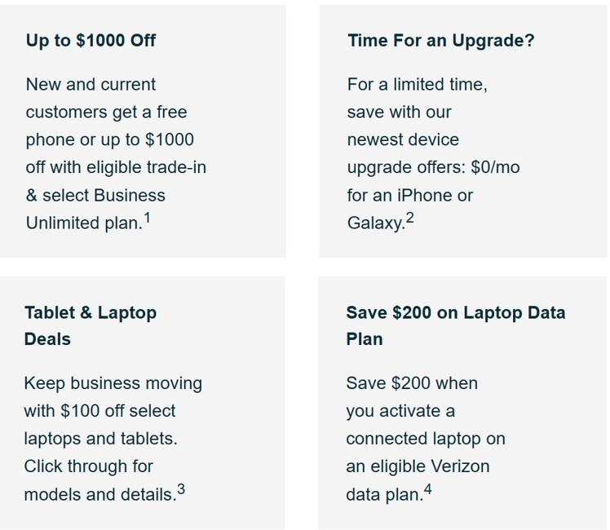Image resolution: width=610 pixels, height=530 pixels.
Task: Click the "Click through for" text line
Action: tap(88, 466)
